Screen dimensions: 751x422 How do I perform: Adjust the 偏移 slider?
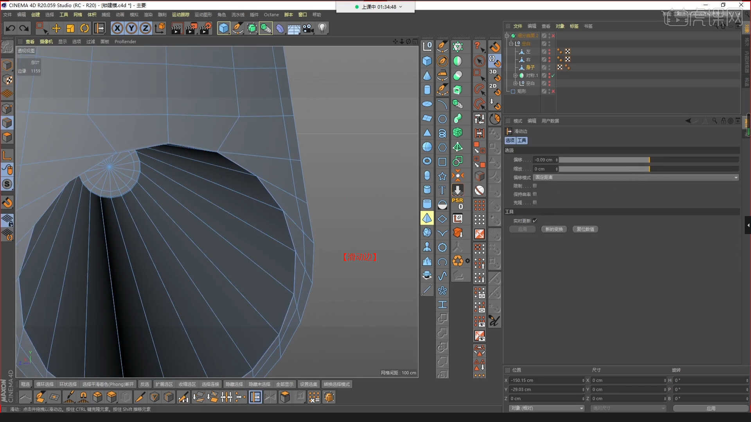point(649,160)
